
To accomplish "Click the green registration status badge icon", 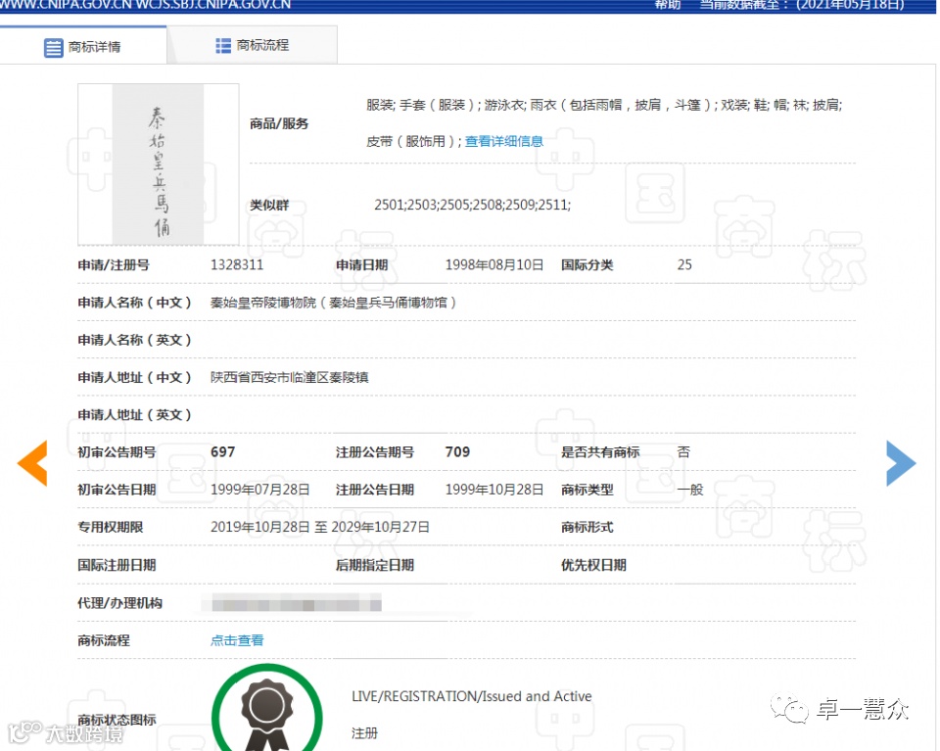I will [x=267, y=709].
